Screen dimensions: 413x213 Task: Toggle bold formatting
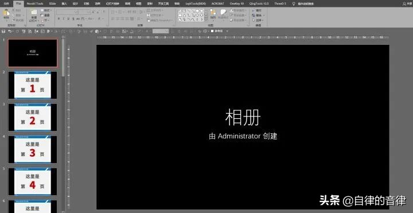click(x=59, y=19)
